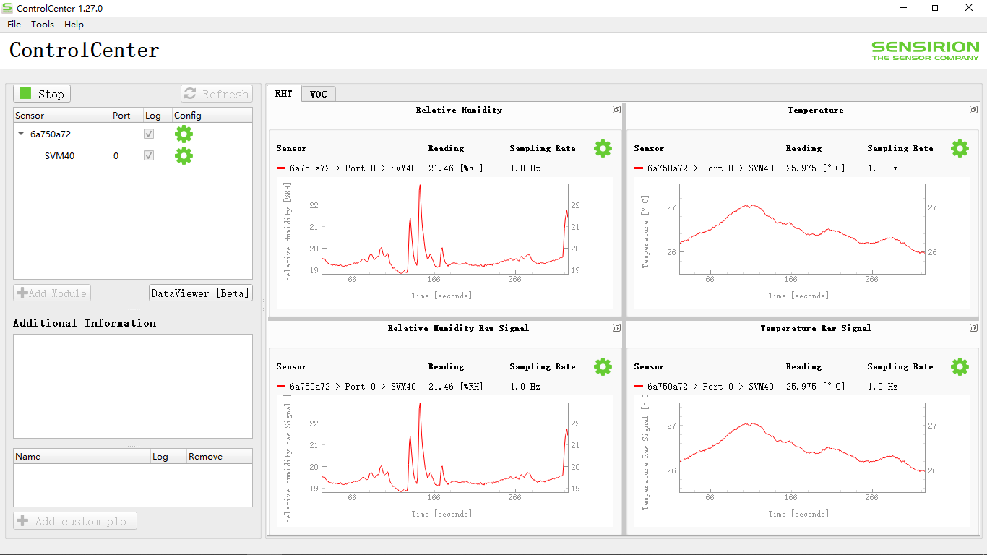987x555 pixels.
Task: Open DataViewer [Beta]
Action: click(x=201, y=293)
